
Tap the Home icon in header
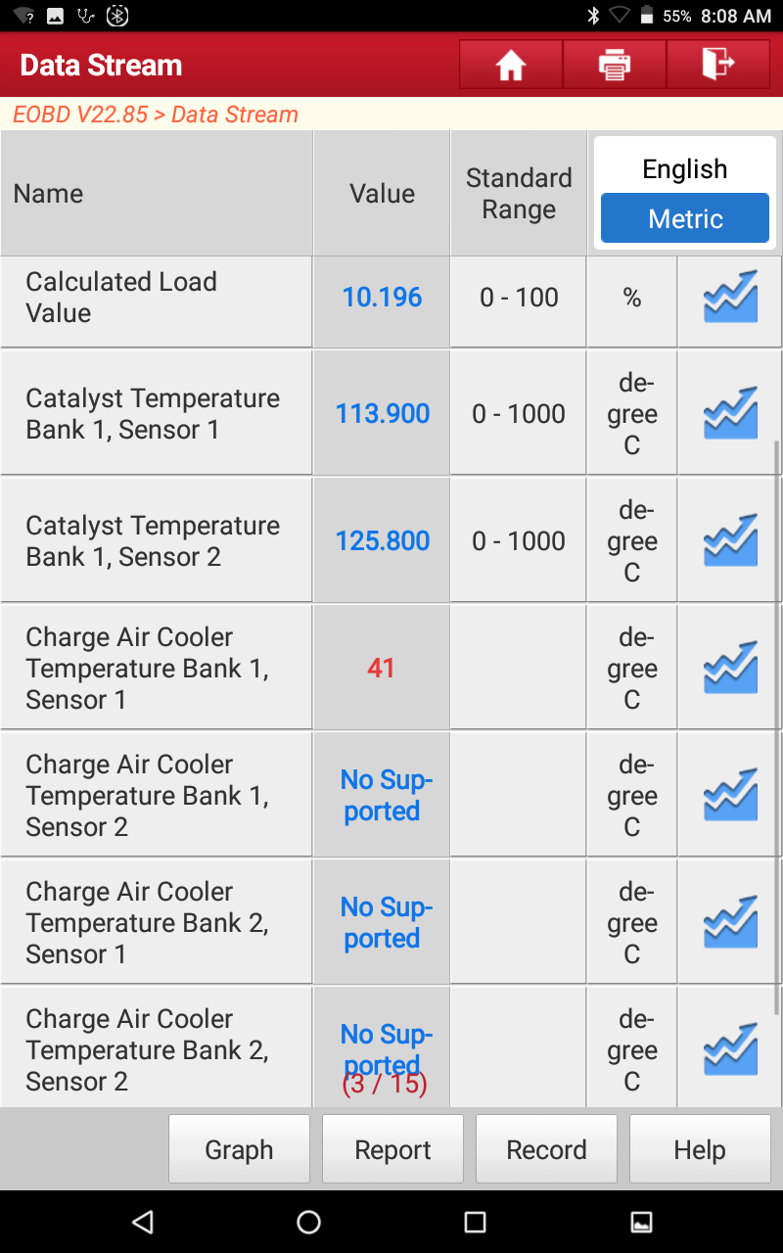511,65
